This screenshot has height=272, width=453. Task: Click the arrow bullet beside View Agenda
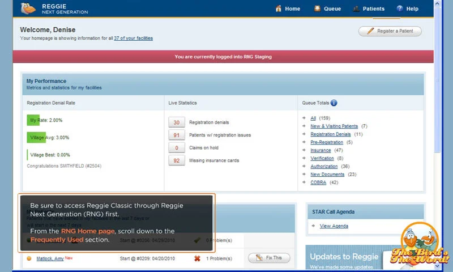[314, 226]
